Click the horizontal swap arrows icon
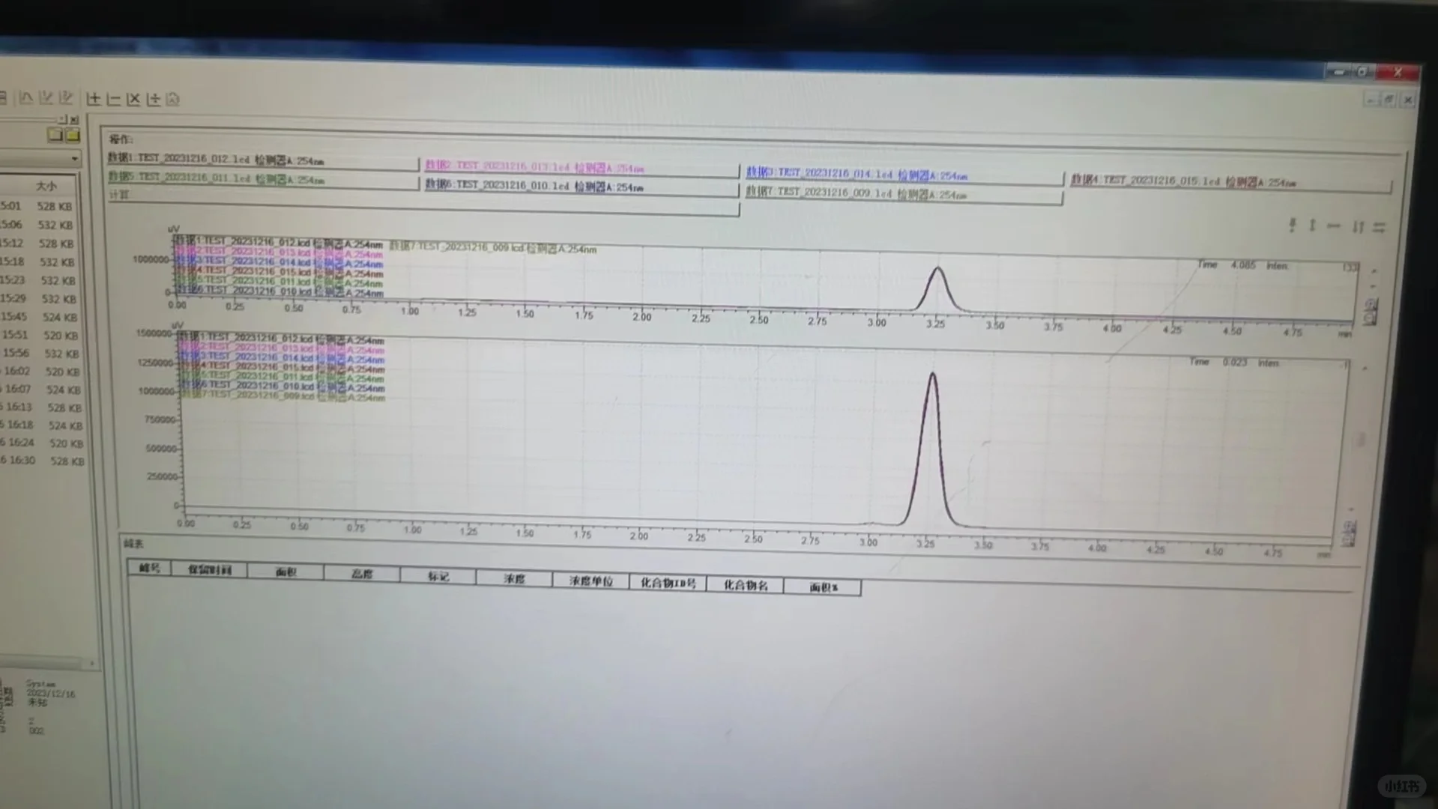 [1379, 227]
